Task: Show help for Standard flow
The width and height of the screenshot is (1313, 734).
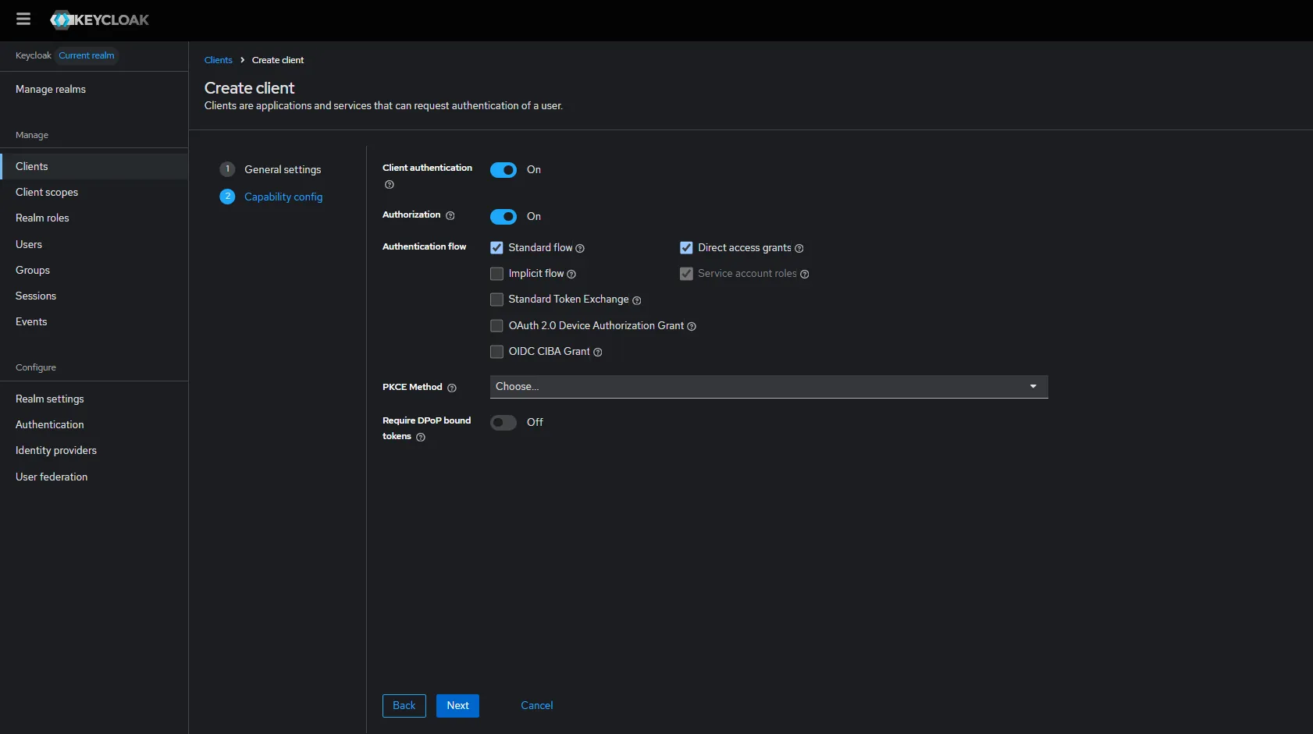Action: (580, 248)
